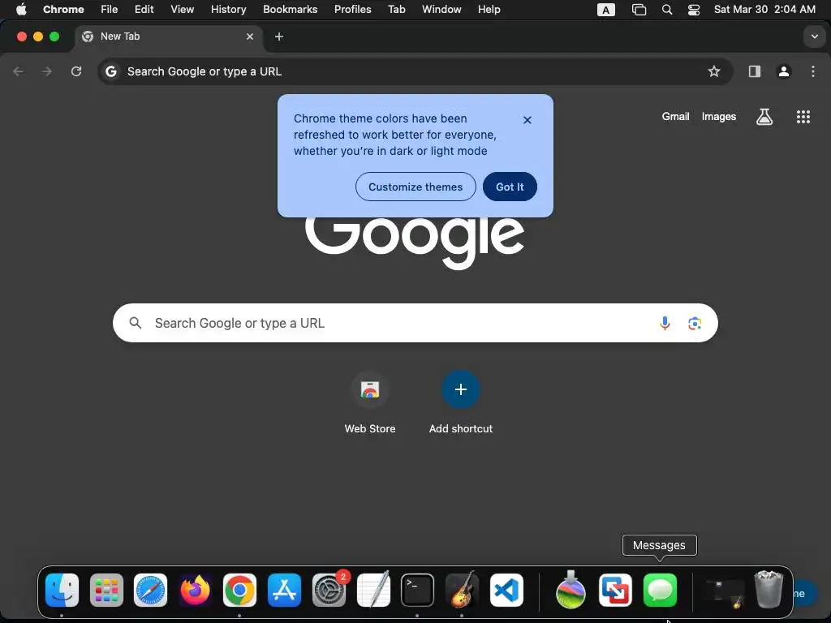This screenshot has width=831, height=623.
Task: Click the Customize themes button
Action: coord(415,187)
